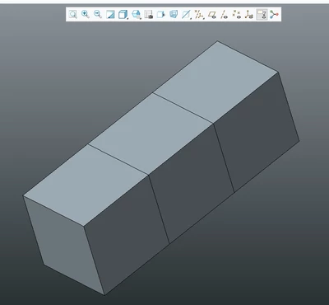Toggle coordinate system display
Image resolution: width=329 pixels, height=305 pixels.
[x=249, y=14]
